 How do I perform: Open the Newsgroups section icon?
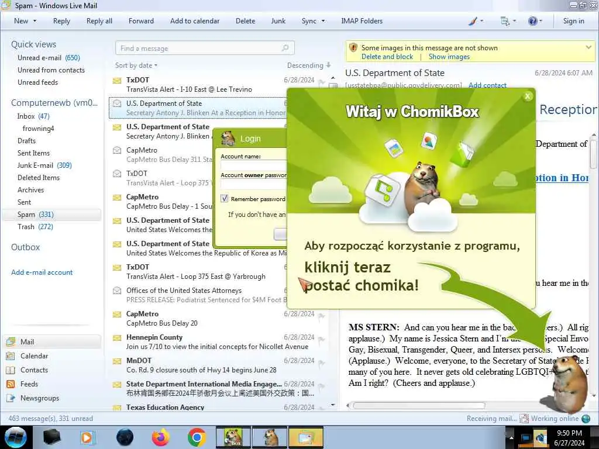pyautogui.click(x=11, y=398)
